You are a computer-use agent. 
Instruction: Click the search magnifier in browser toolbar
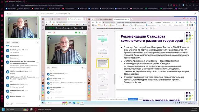(169, 5)
